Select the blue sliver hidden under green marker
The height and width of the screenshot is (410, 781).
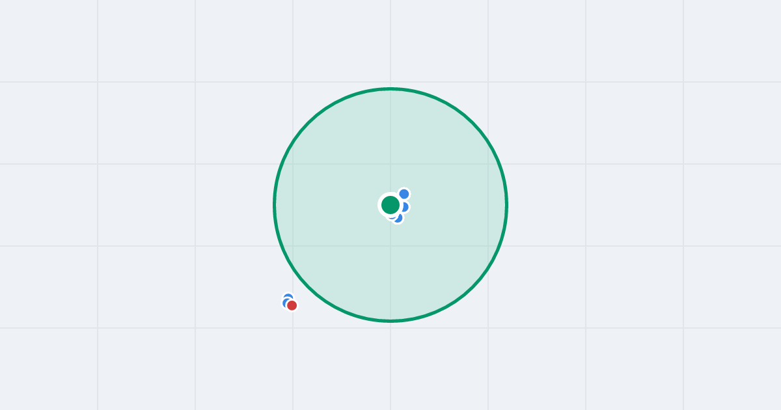coord(392,217)
